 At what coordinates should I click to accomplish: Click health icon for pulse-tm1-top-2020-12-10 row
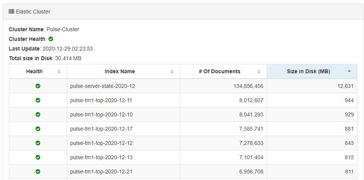coord(38,114)
